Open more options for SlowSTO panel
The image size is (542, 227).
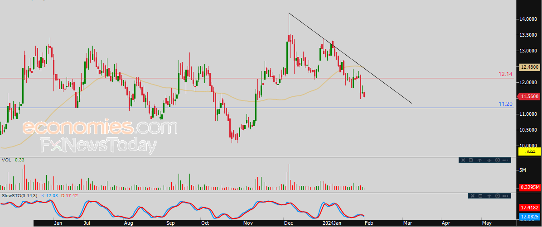point(505,196)
